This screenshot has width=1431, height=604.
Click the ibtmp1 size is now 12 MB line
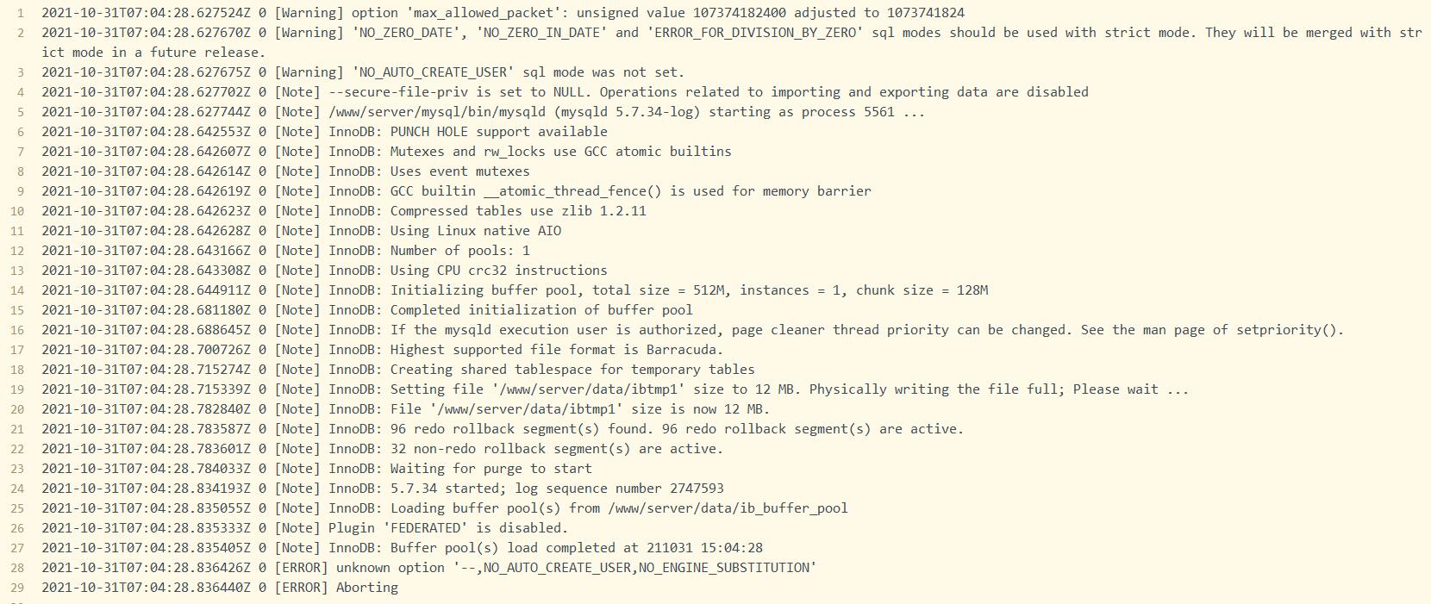(x=406, y=409)
